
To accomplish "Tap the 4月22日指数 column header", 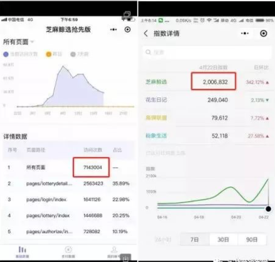I will coord(213,67).
